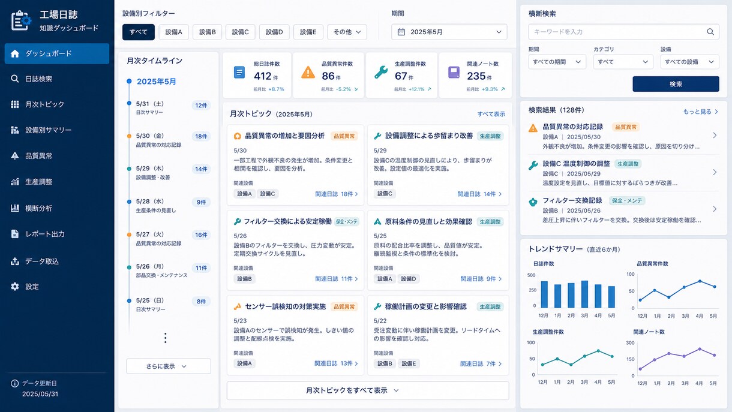The width and height of the screenshot is (732, 412).
Task: Click the 生産調整件数 wrench icon
Action: click(x=380, y=73)
